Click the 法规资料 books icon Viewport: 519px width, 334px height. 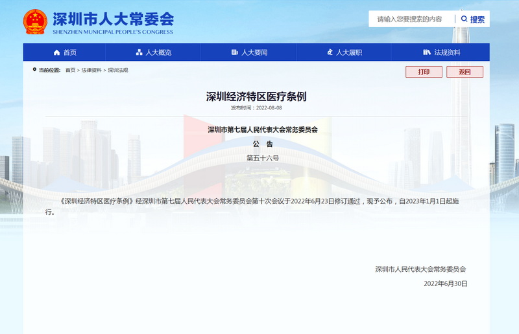point(426,52)
